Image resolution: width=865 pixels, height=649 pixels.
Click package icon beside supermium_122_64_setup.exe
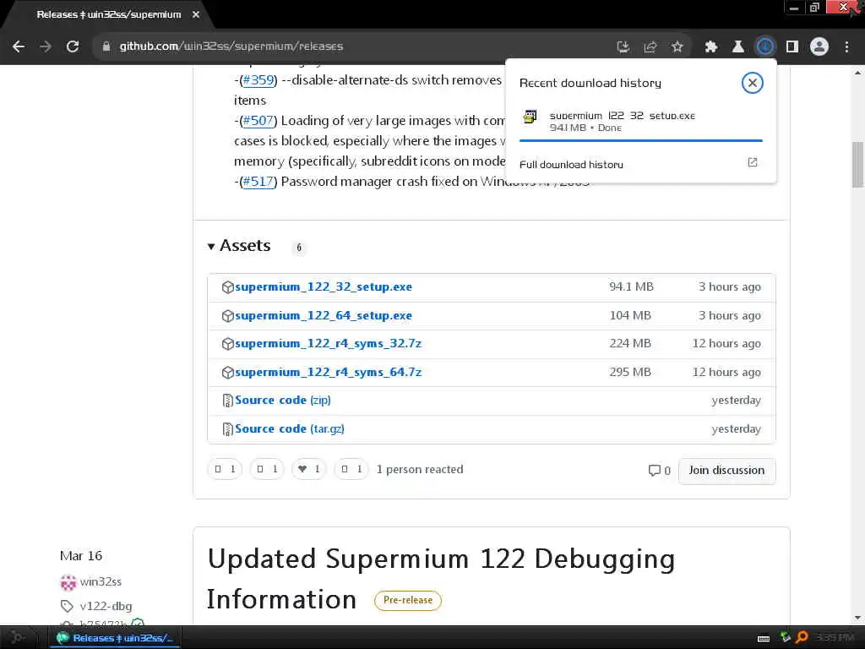point(227,316)
